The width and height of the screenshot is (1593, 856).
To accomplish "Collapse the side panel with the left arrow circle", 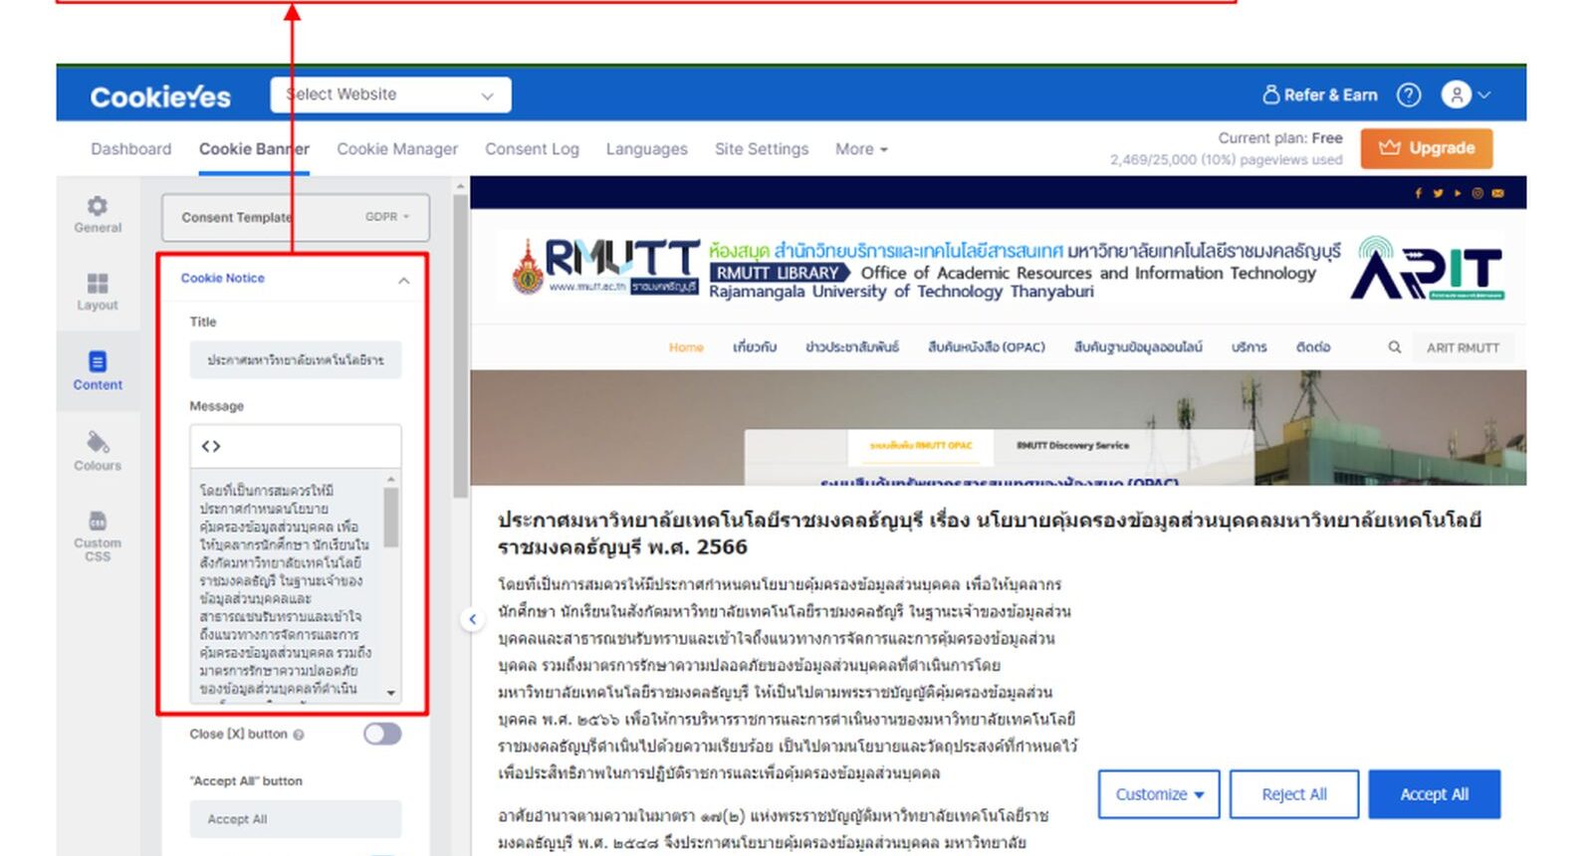I will (x=472, y=619).
